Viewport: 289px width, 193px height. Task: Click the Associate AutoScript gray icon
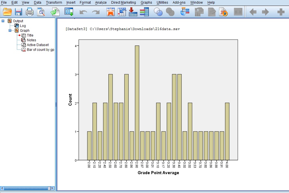[x=199, y=12]
